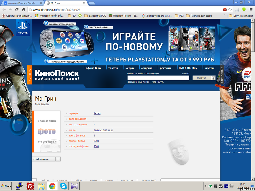255x191 pixels.
Task: Expand the hidden tray icons chevron
Action: click(206, 186)
